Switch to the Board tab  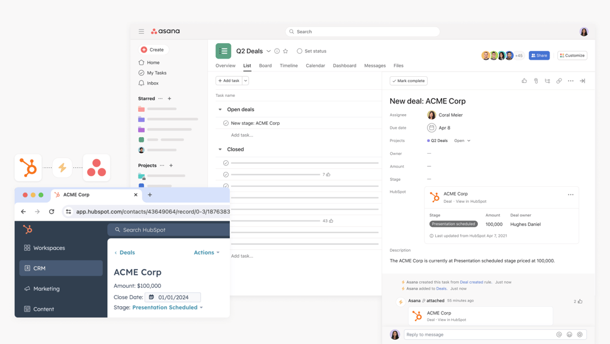[265, 66]
